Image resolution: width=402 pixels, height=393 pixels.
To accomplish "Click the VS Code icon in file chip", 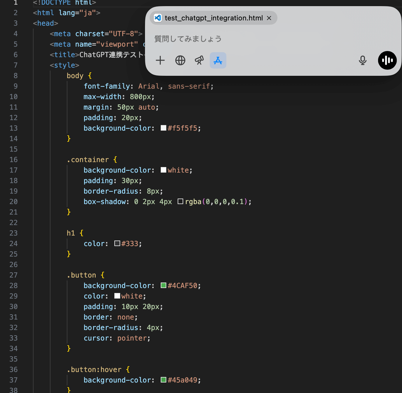I will [158, 18].
